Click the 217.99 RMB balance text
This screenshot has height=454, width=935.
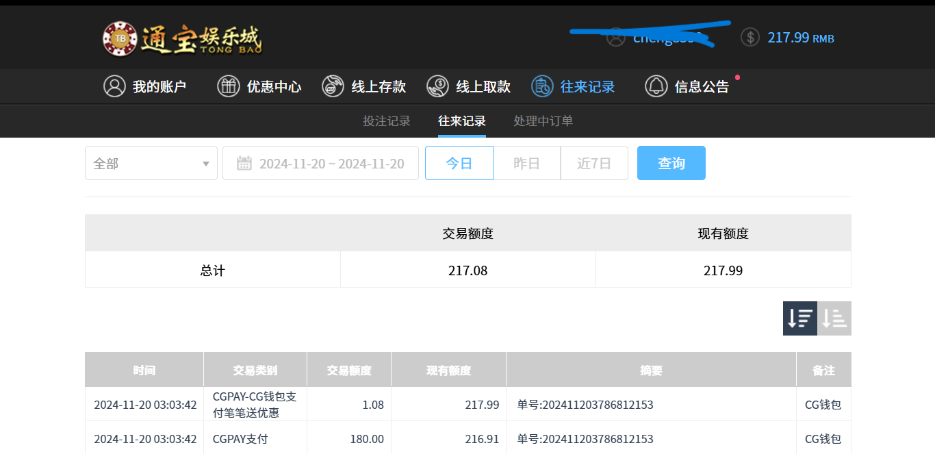[x=800, y=38]
